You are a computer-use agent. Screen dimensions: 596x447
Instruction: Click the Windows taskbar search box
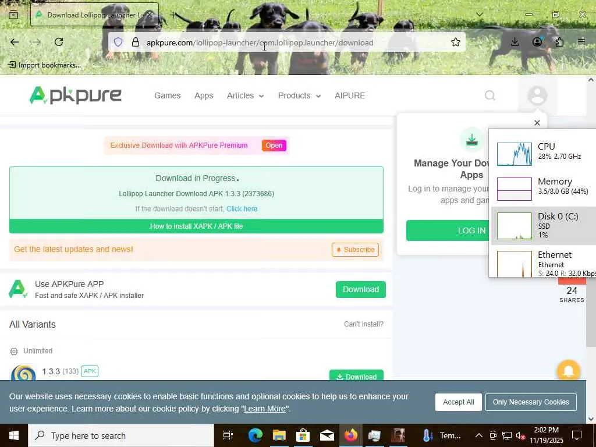[121, 435]
